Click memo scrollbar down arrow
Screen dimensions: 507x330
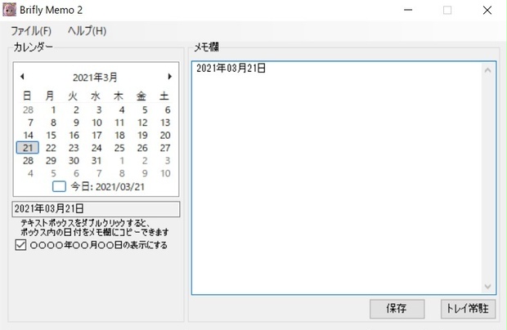(x=487, y=286)
